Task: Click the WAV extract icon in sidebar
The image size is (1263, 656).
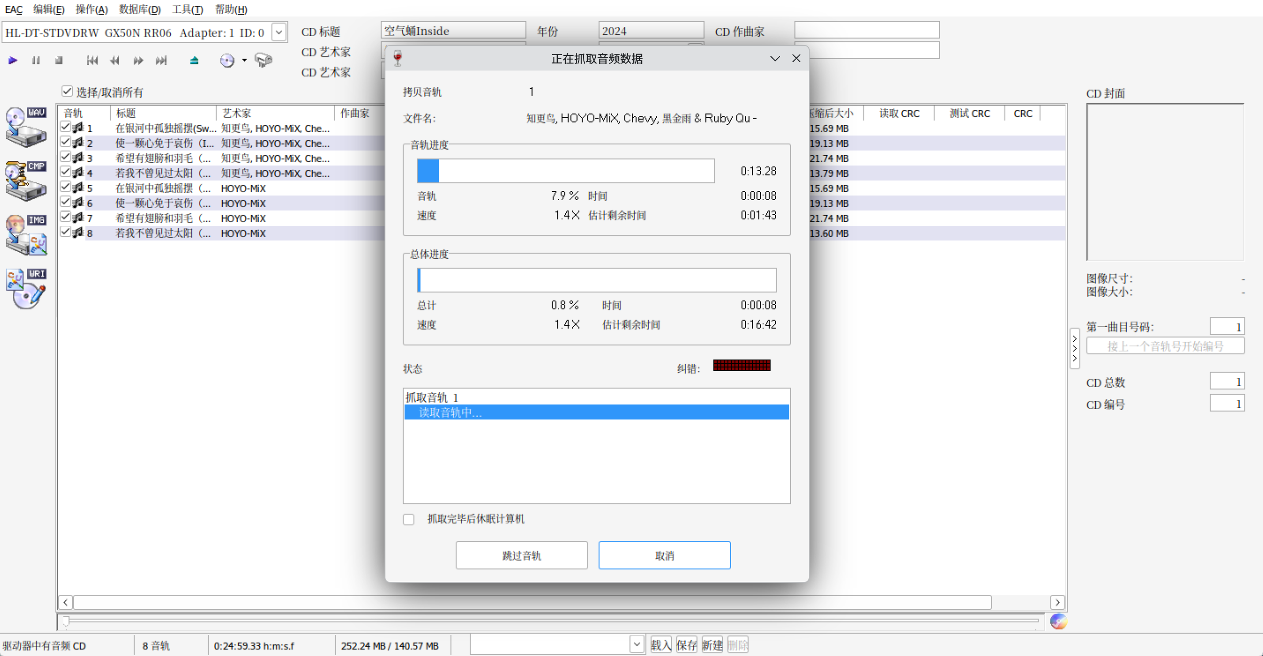Action: click(26, 127)
